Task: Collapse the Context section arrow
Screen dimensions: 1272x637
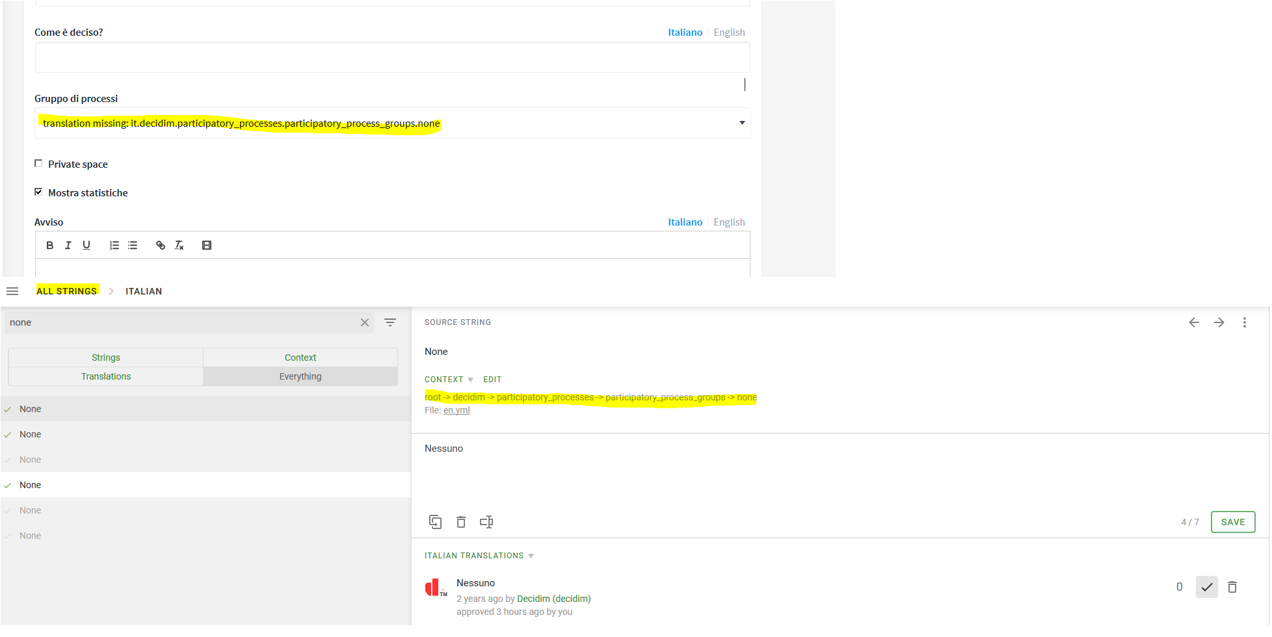Action: click(470, 380)
